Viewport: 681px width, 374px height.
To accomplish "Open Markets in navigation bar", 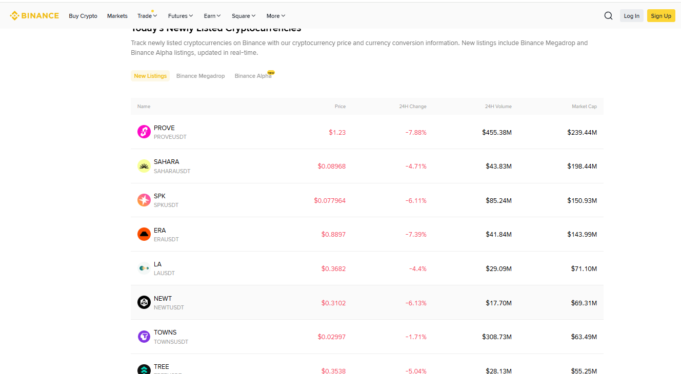I will tap(117, 16).
